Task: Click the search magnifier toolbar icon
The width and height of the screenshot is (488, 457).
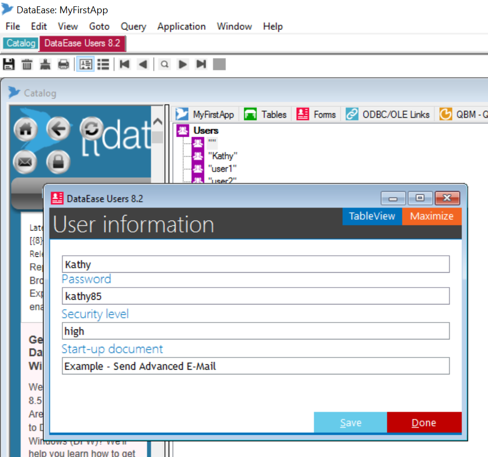Action: pyautogui.click(x=165, y=65)
